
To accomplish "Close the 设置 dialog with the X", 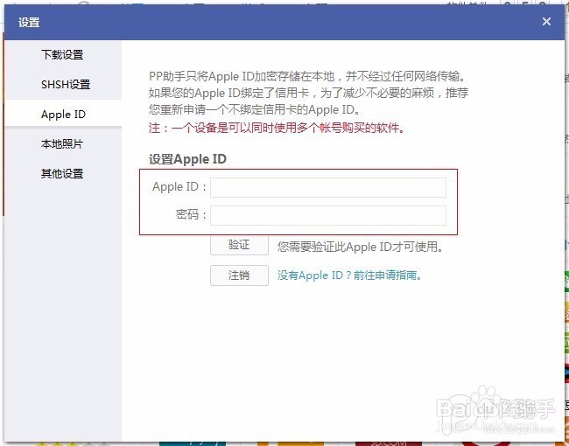I will 546,22.
